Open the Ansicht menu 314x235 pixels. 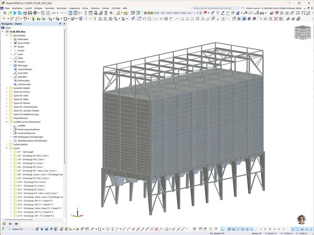28,8
